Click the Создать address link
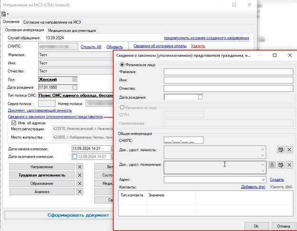 click(x=277, y=179)
